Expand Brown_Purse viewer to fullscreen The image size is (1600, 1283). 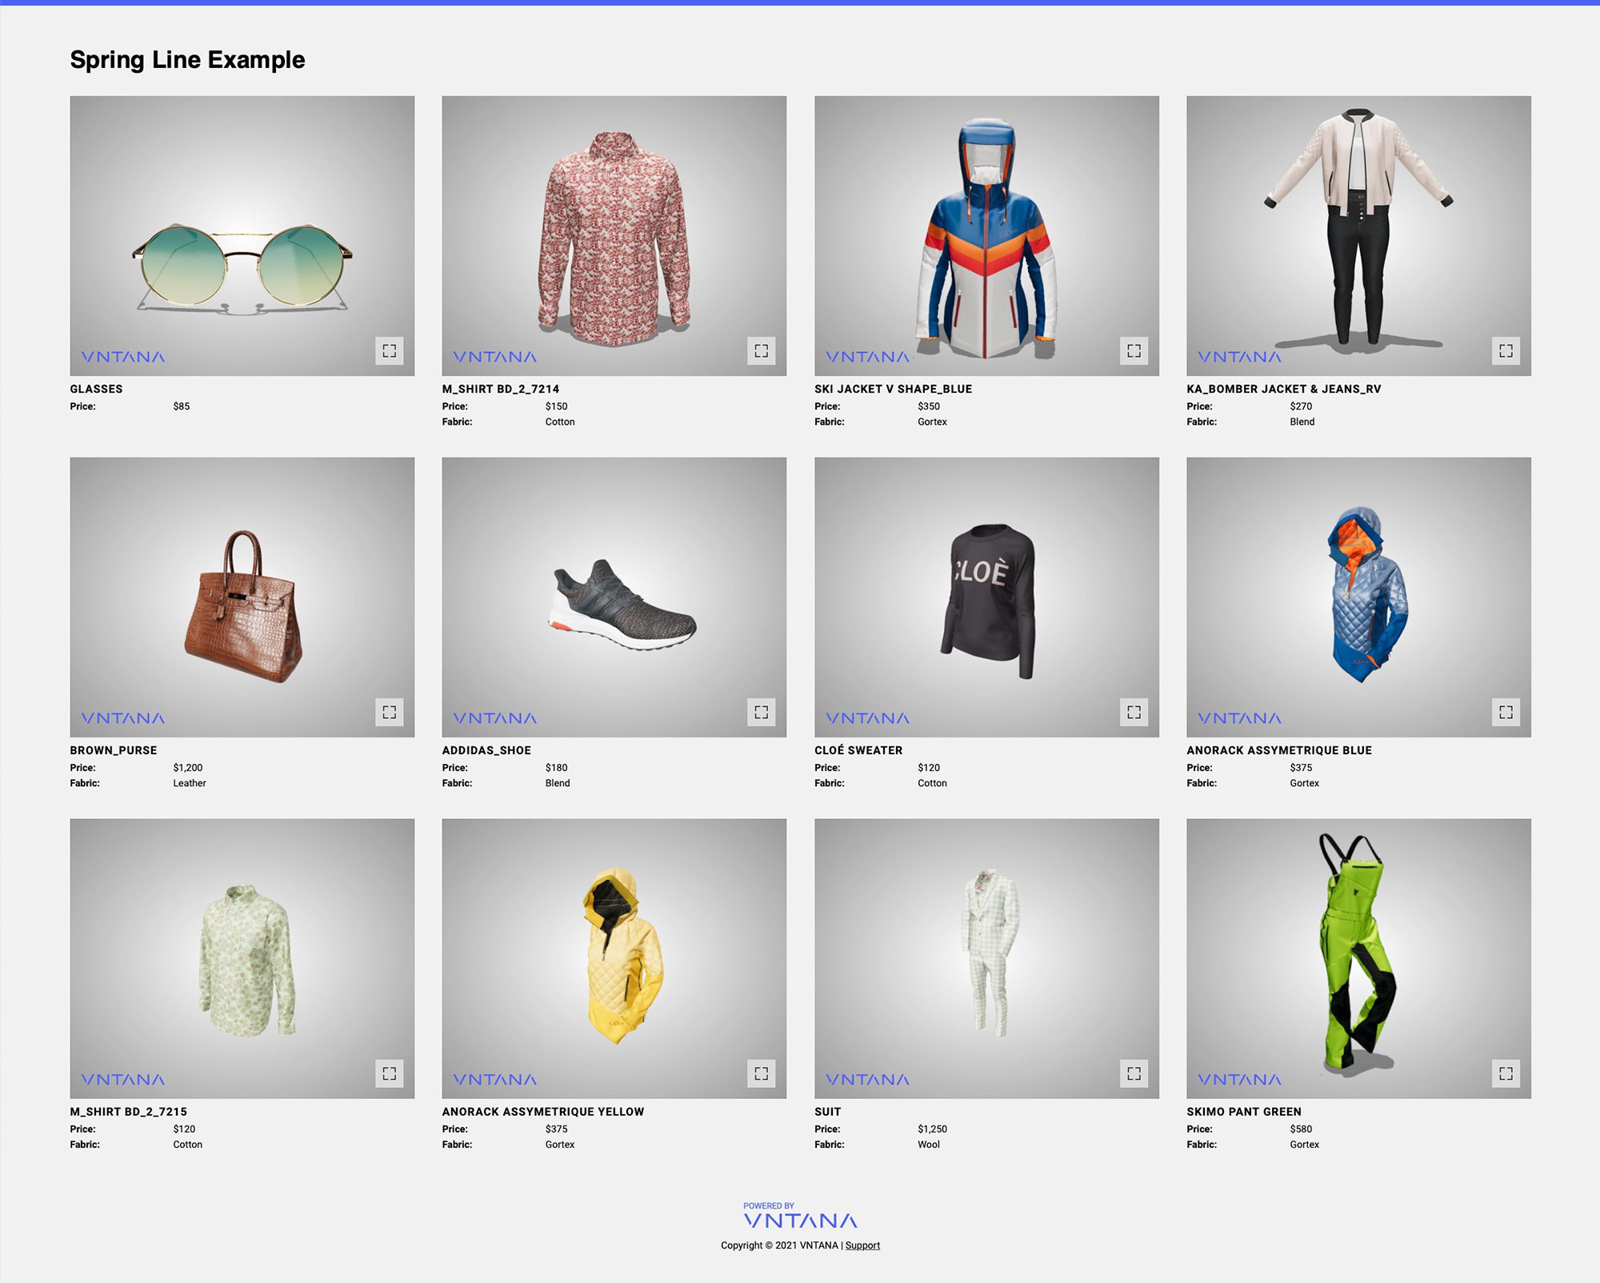coord(389,712)
